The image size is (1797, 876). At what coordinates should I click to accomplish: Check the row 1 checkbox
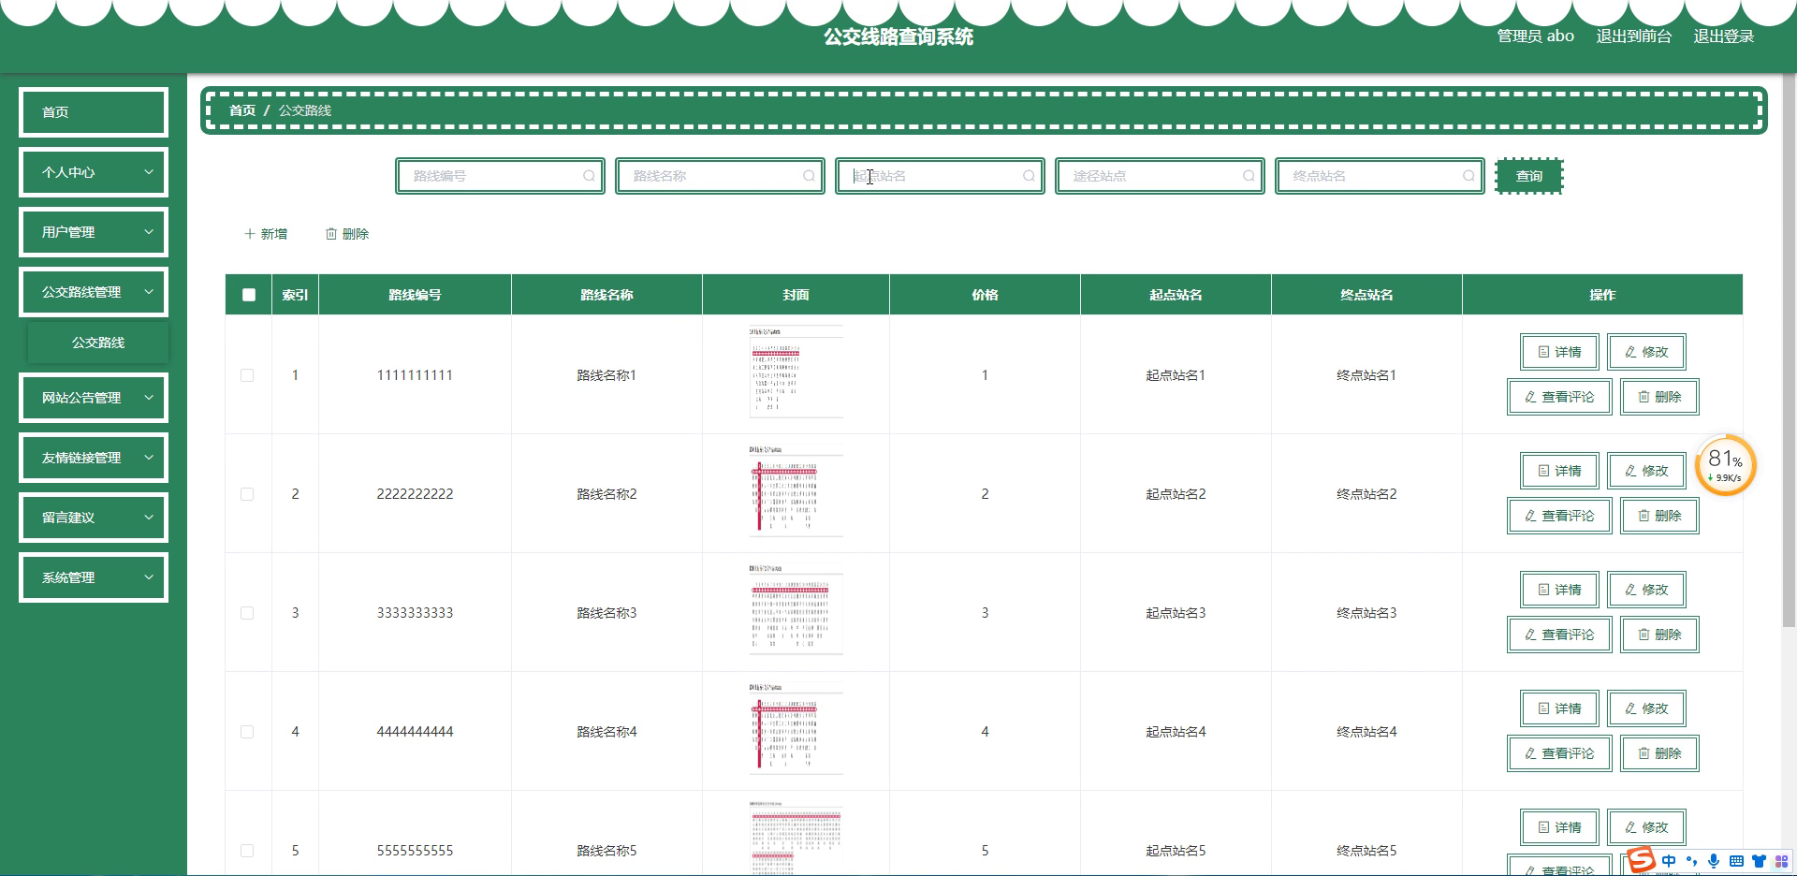tap(247, 375)
